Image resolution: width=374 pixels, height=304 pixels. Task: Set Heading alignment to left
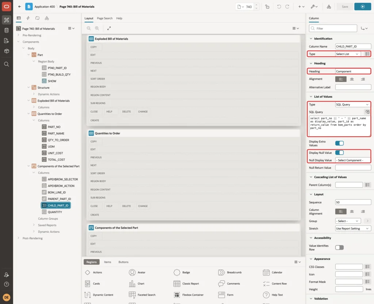pos(341,79)
